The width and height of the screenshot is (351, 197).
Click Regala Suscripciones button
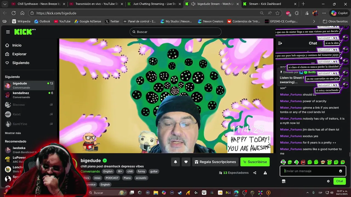coord(215,162)
